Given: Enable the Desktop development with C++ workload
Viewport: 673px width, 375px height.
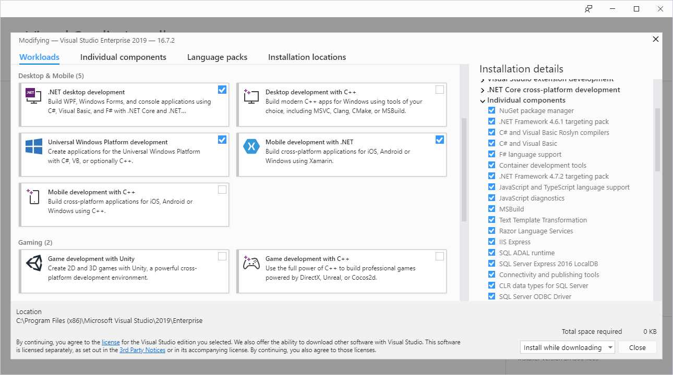Looking at the screenshot, I should [439, 90].
